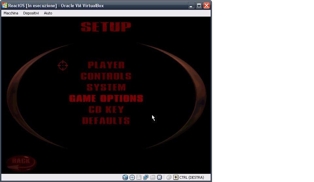Select CD KEY menu entry

[106, 110]
